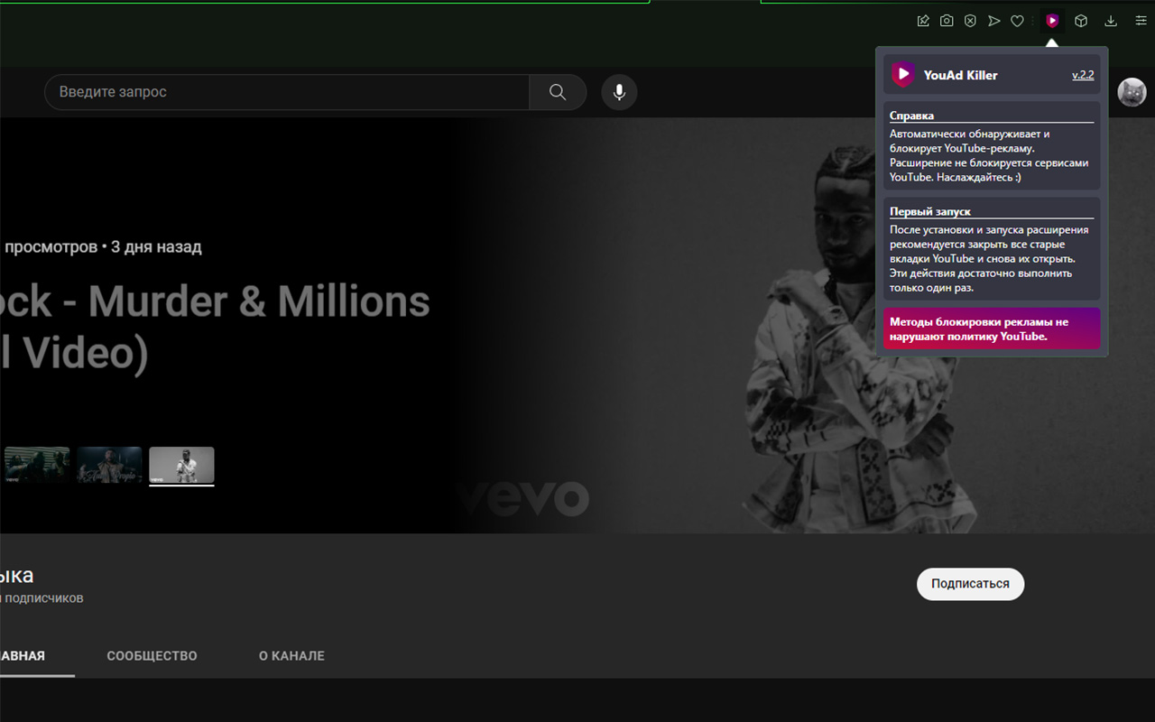The height and width of the screenshot is (722, 1155).
Task: Click the 'После установки и запуска' paragraph
Action: [989, 259]
